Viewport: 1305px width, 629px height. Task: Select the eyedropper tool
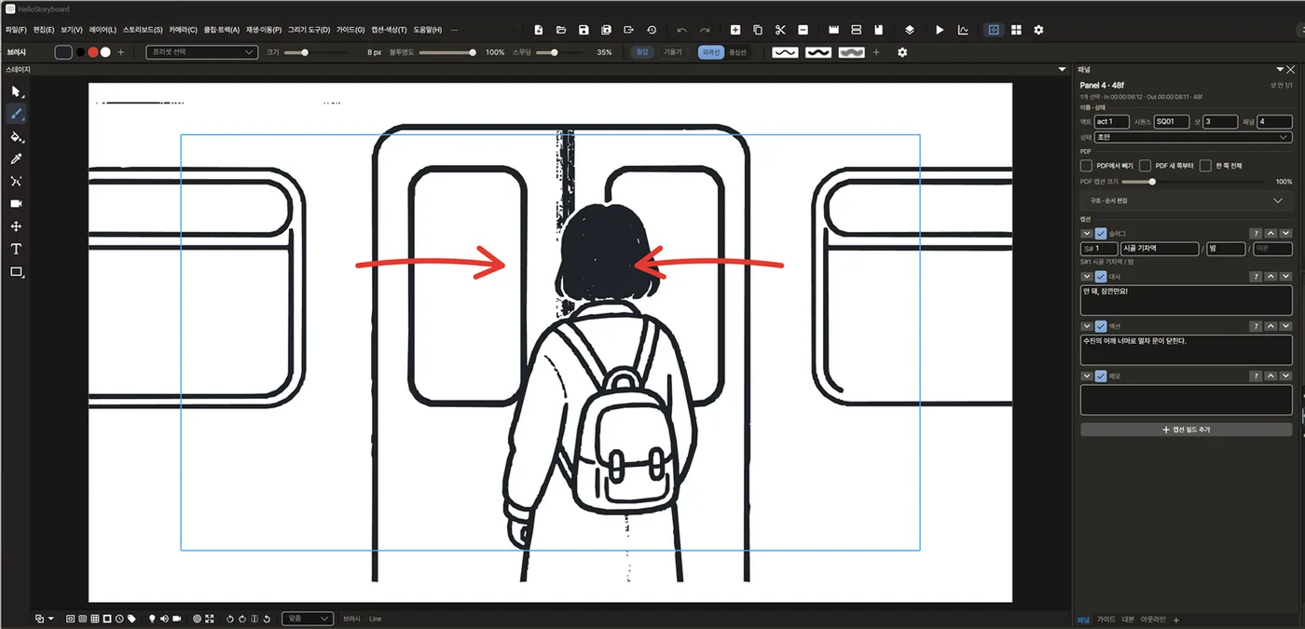pos(16,159)
